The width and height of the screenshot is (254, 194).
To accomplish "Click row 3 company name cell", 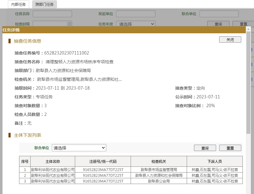I will click(x=53, y=181).
